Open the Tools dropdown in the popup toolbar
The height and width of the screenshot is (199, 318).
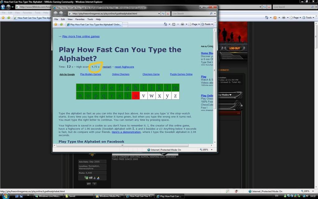point(207,24)
